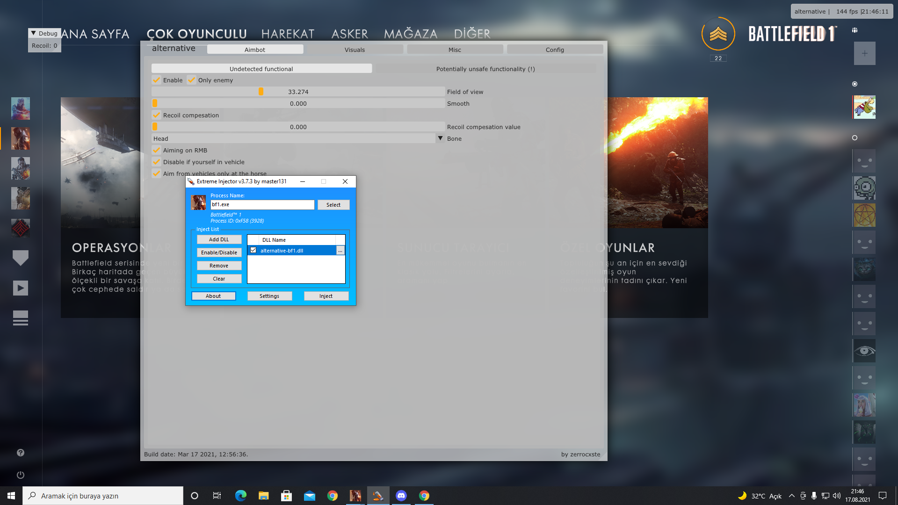898x505 pixels.
Task: Switch to Discord in the taskbar
Action: [x=401, y=496]
